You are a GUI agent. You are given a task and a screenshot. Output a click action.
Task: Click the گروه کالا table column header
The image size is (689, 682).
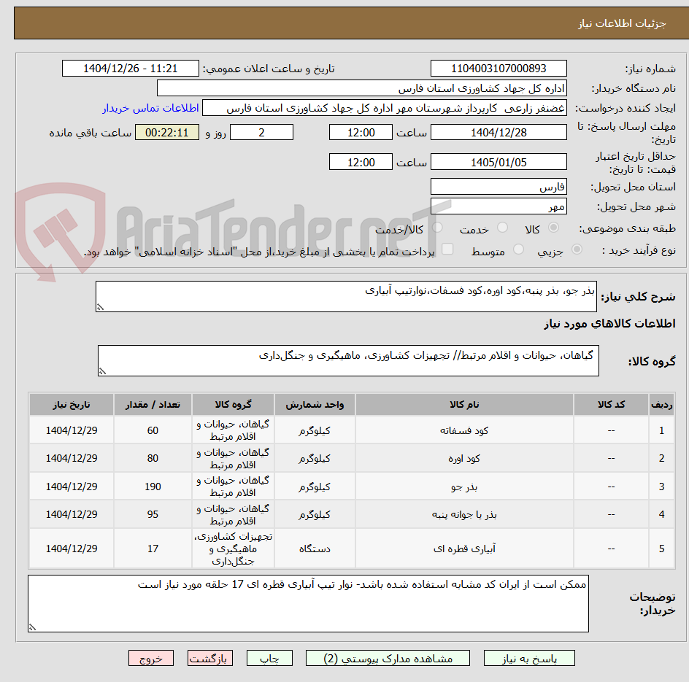click(x=233, y=404)
